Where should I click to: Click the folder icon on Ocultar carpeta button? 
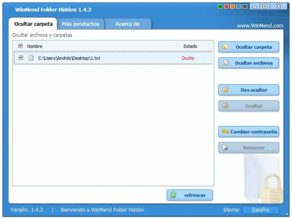(x=225, y=47)
